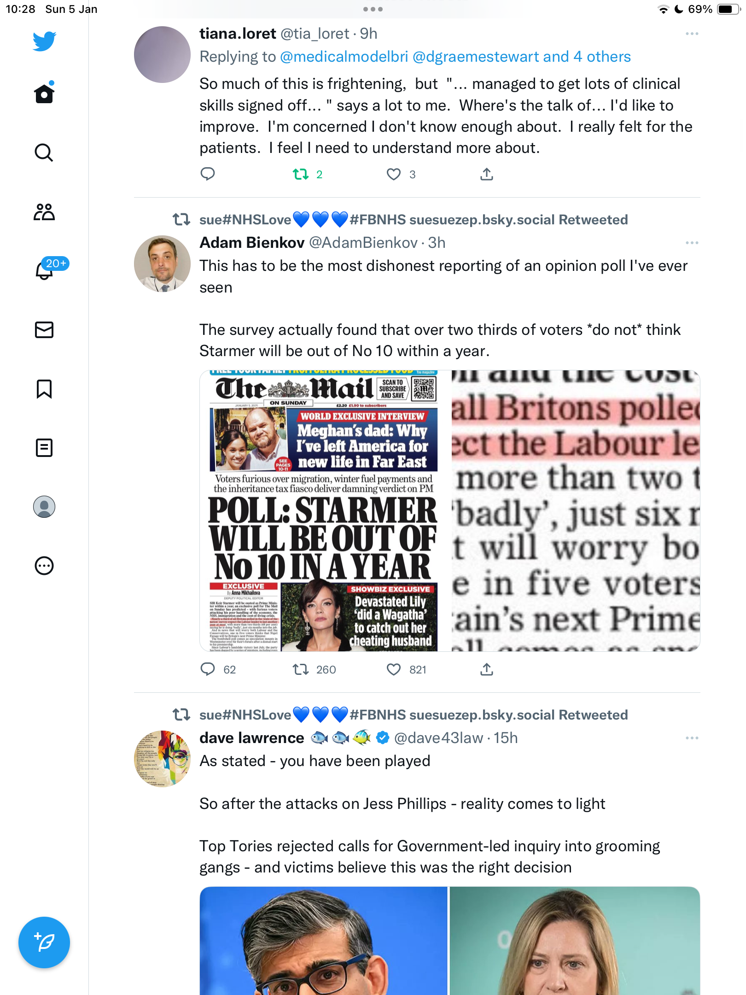
Task: Click the Twitter bird logo
Action: (44, 41)
